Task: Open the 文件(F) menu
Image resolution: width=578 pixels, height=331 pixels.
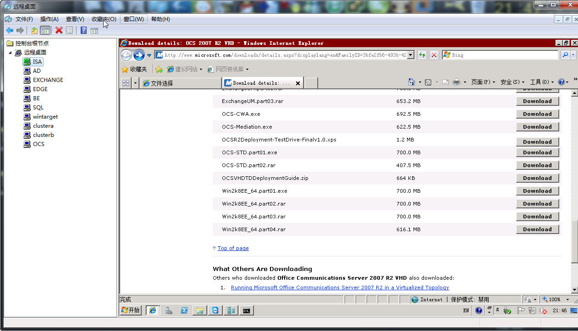Action: [24, 19]
